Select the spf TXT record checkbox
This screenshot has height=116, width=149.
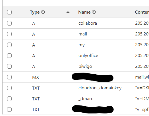point(9,109)
